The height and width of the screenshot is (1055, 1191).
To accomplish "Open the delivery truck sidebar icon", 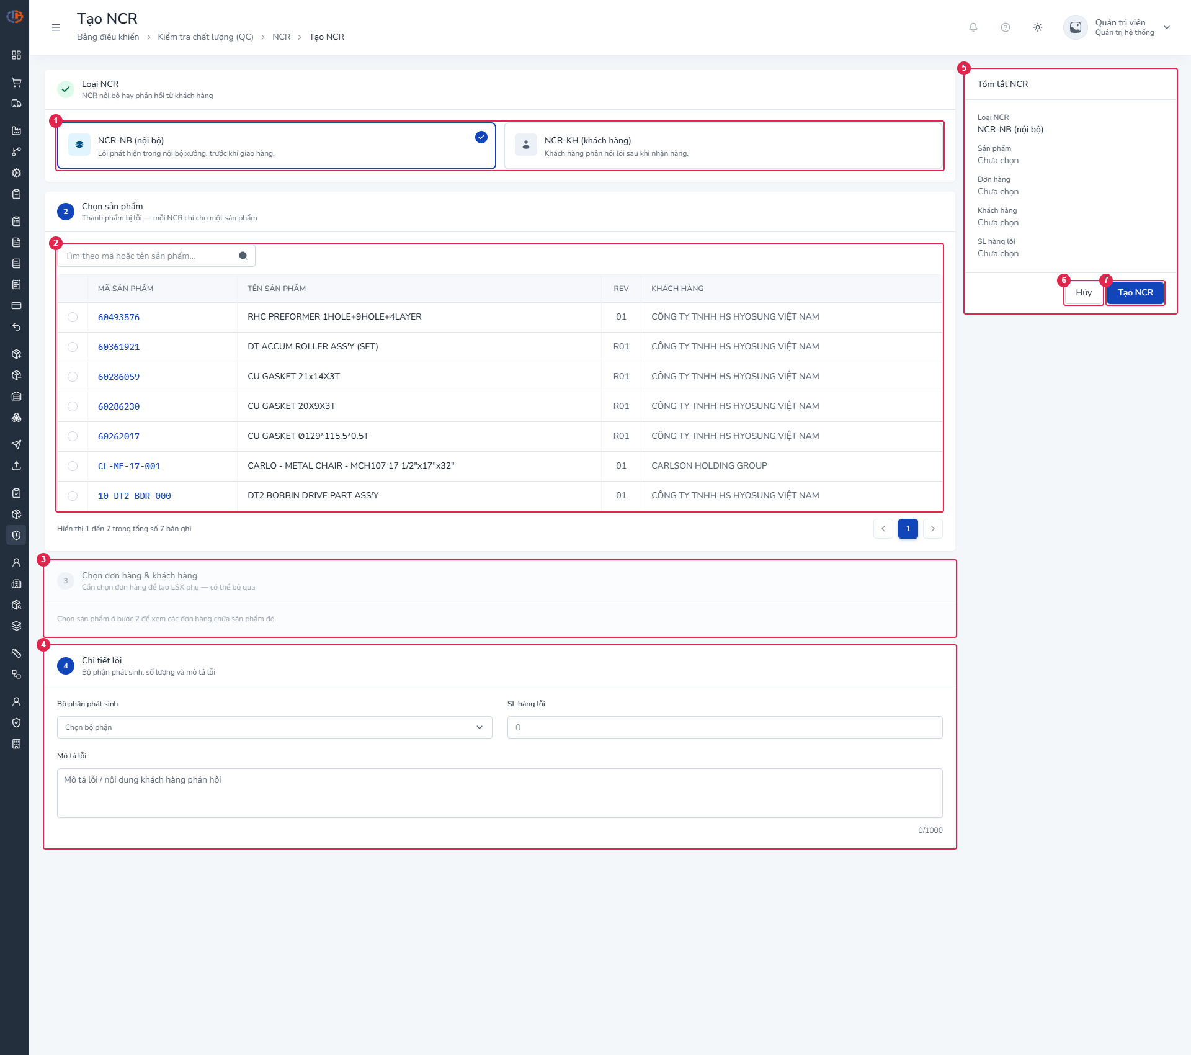I will click(16, 103).
